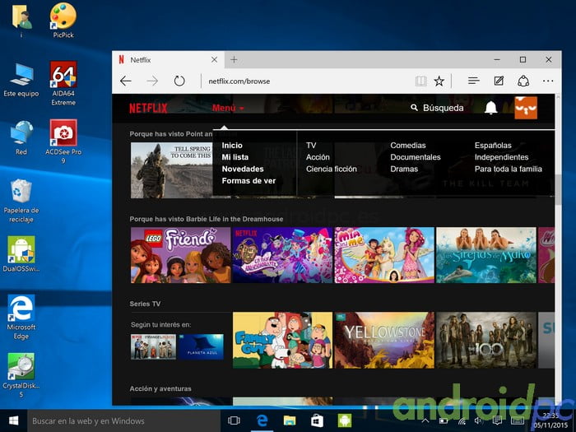Viewport: 576px width, 432px height.
Task: Open the Yellowstone thumbnail
Action: pyautogui.click(x=384, y=340)
